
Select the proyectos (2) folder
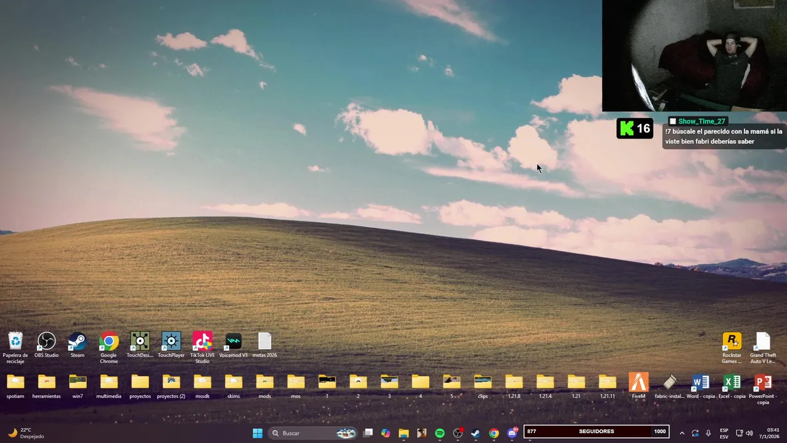click(171, 387)
